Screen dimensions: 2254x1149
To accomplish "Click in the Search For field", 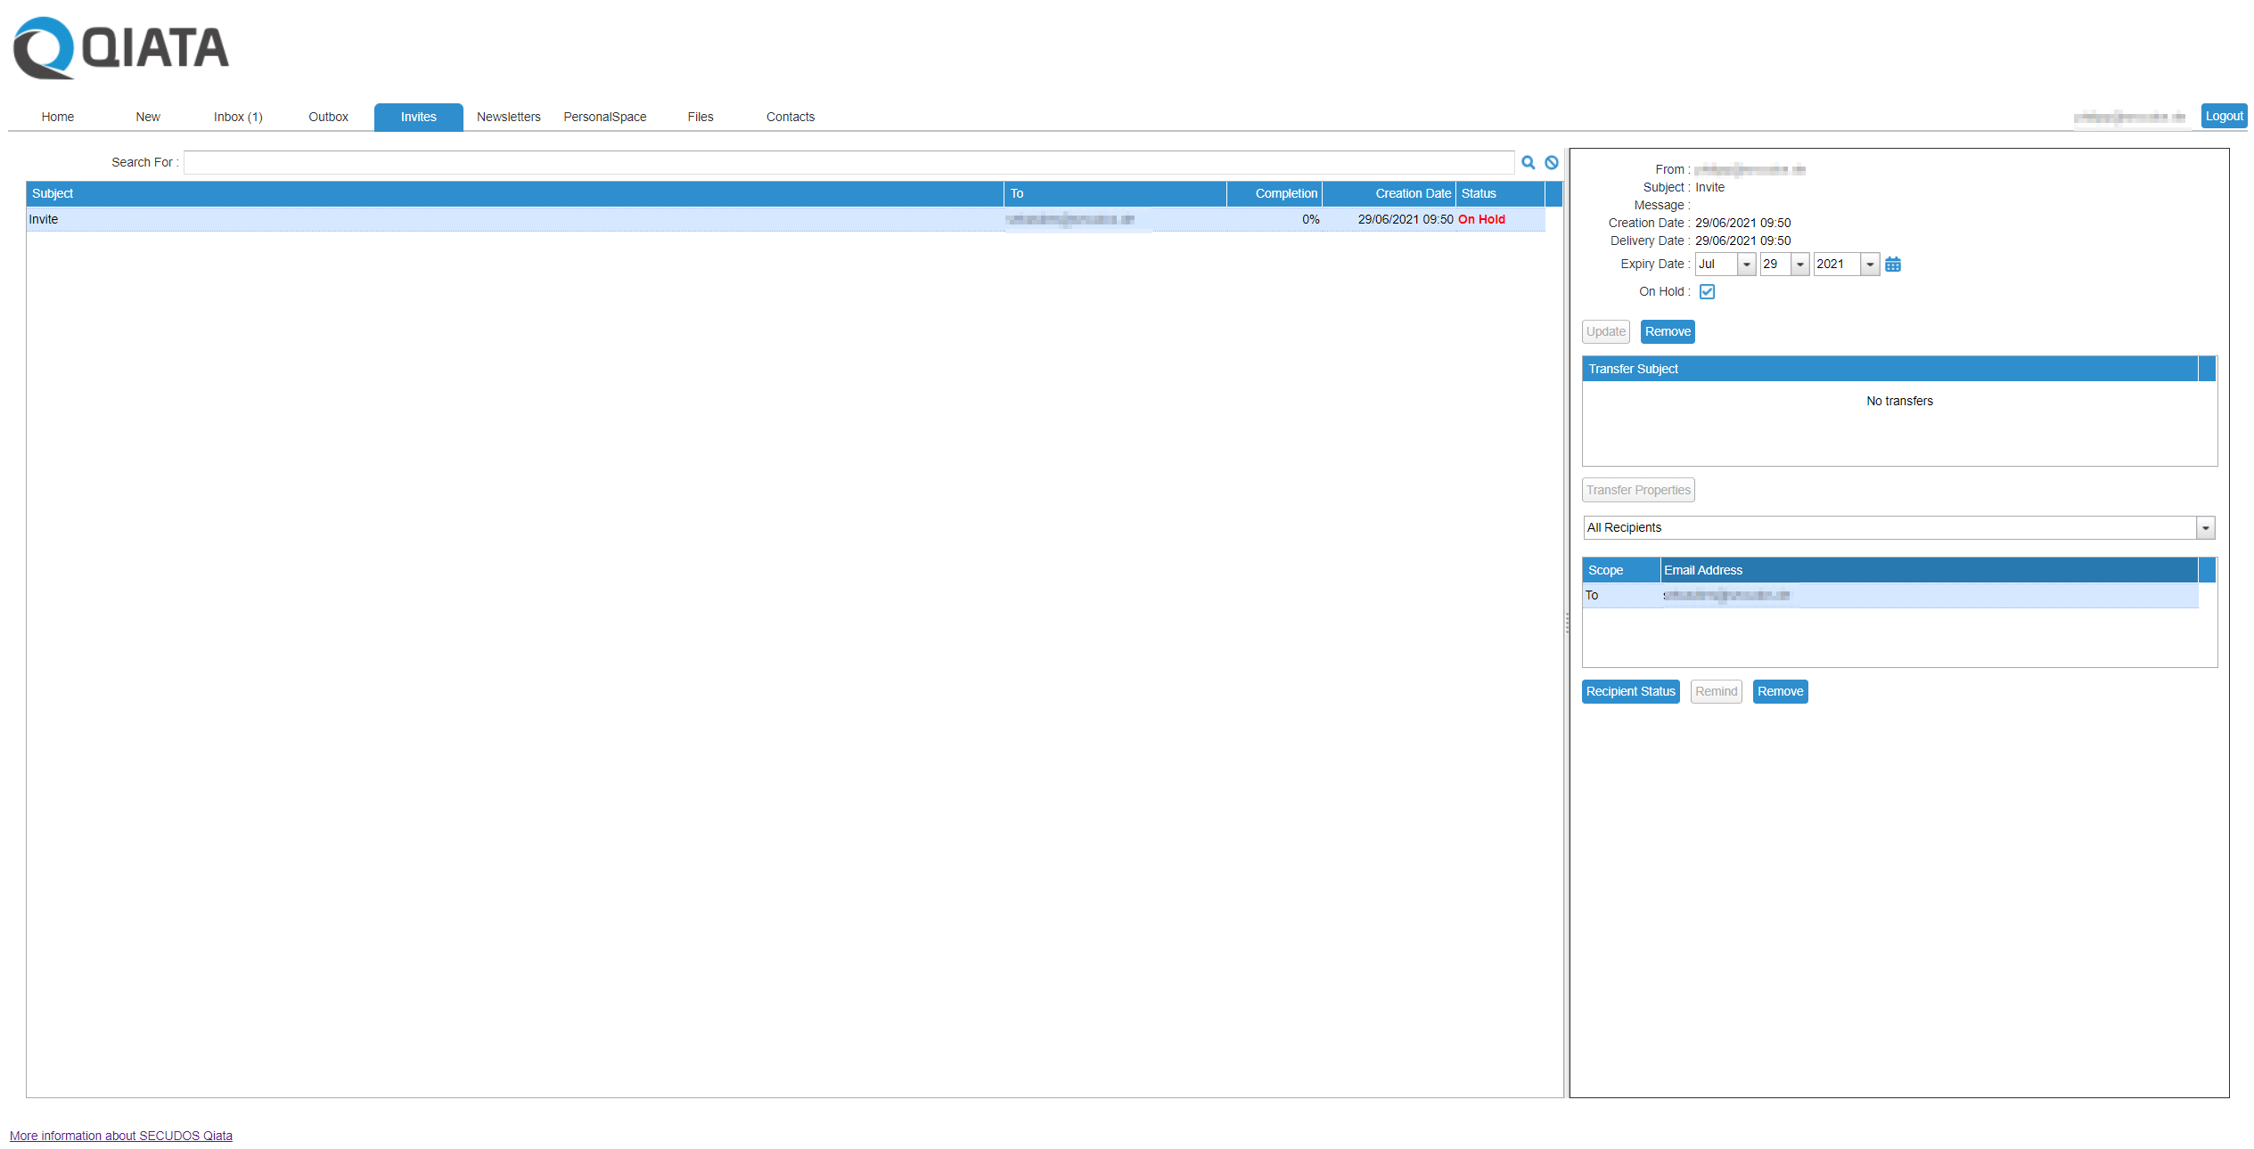I will click(x=847, y=162).
